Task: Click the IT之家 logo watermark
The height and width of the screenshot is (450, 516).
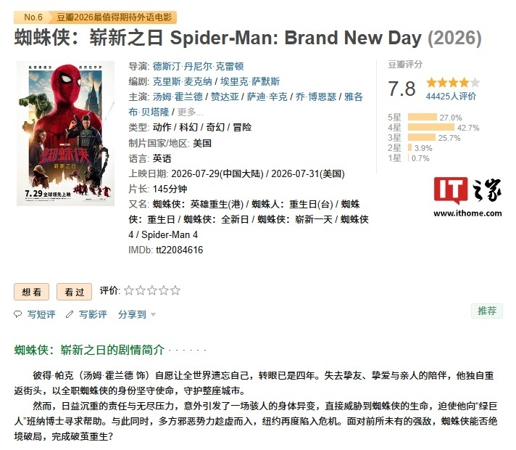Action: tap(467, 197)
